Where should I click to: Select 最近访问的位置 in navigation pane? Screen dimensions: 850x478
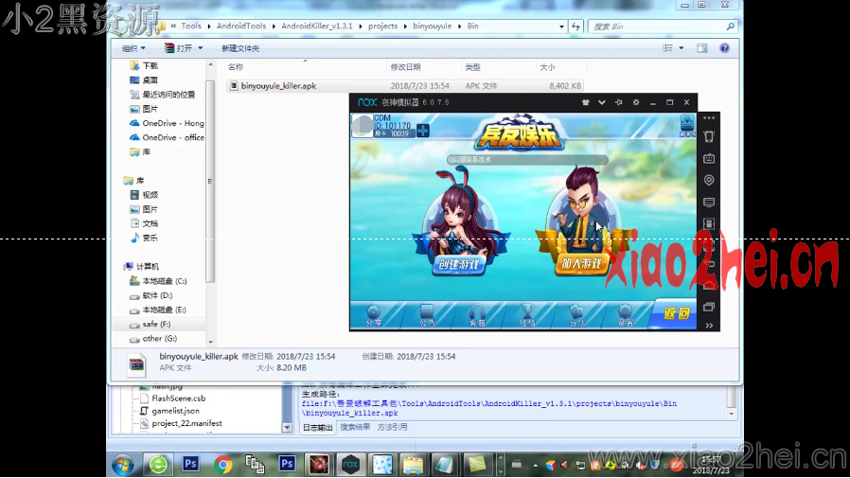pyautogui.click(x=168, y=95)
